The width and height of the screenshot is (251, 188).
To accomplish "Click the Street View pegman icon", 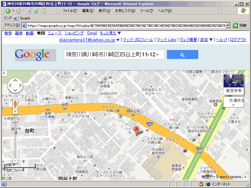I will (x=15, y=104).
